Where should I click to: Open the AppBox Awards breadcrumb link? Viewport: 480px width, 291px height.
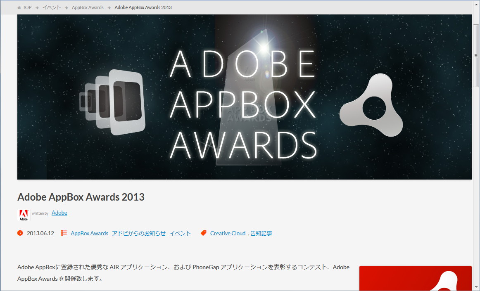87,7
